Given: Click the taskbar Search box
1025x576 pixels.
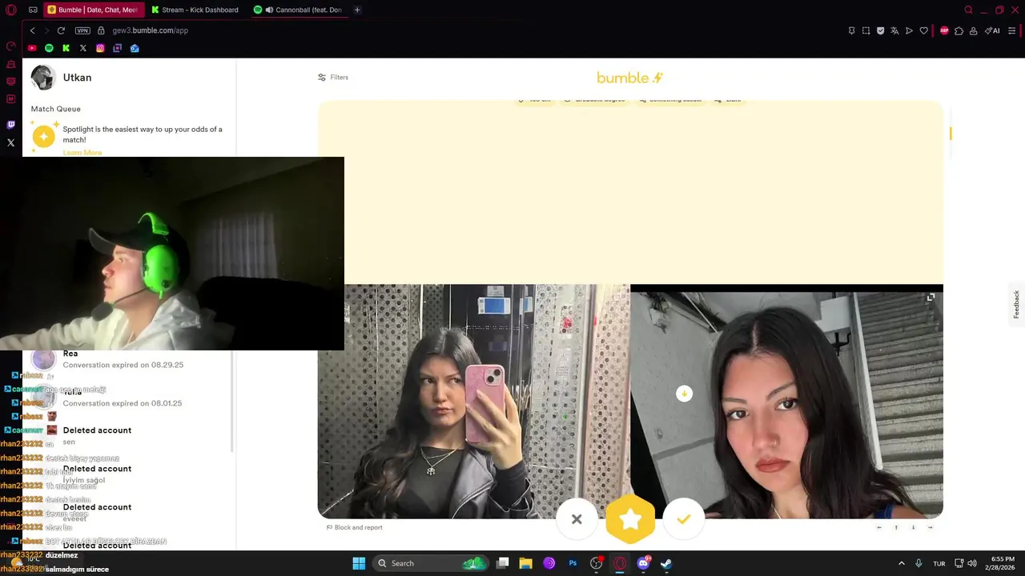Looking at the screenshot, I should (431, 563).
